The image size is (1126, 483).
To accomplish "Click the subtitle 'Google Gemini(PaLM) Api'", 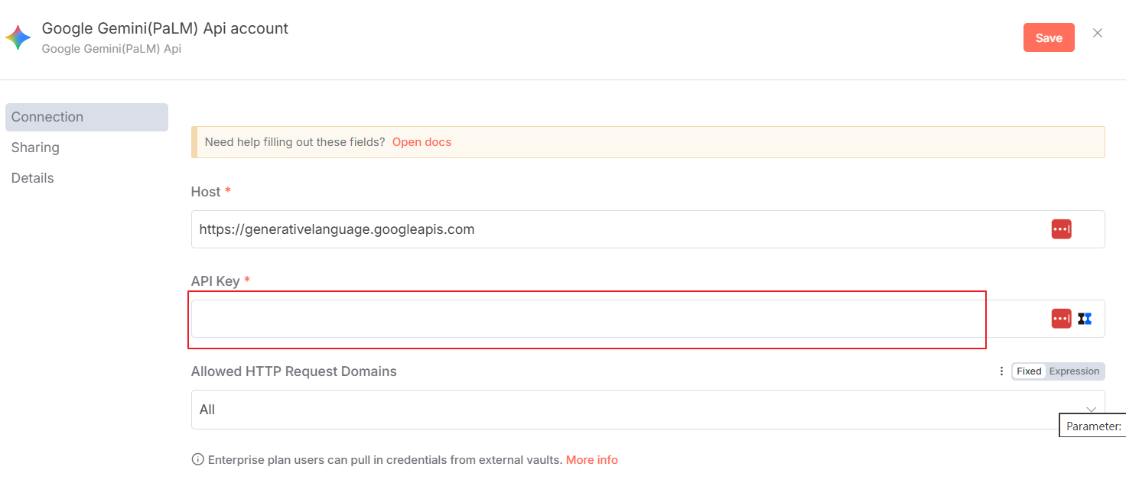I will (112, 49).
